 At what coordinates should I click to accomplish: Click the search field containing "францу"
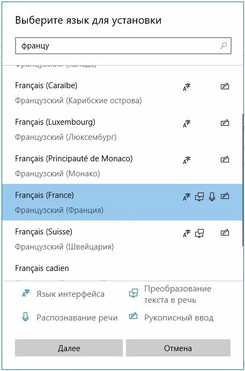(x=123, y=45)
